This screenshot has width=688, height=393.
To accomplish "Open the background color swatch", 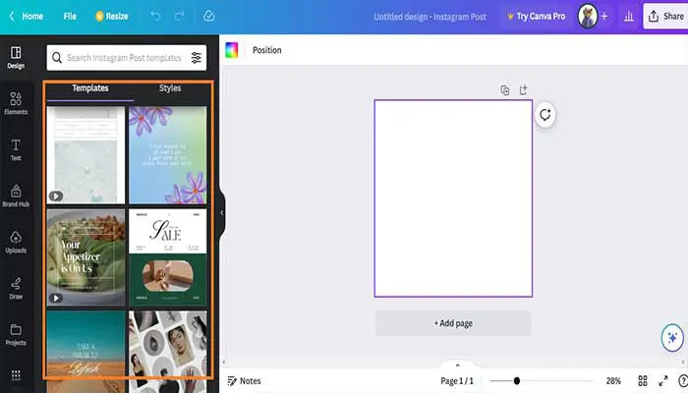I will (x=232, y=50).
